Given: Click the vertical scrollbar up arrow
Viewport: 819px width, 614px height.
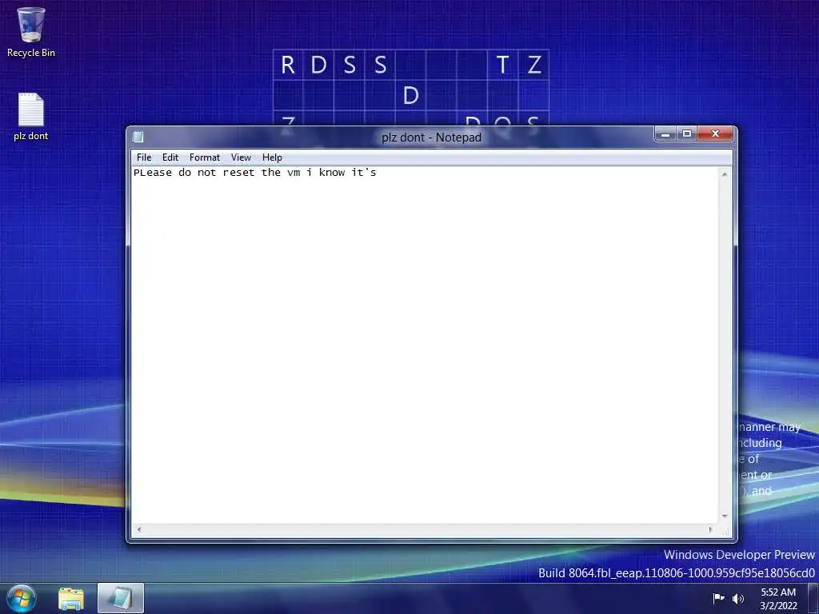Looking at the screenshot, I should coord(725,173).
